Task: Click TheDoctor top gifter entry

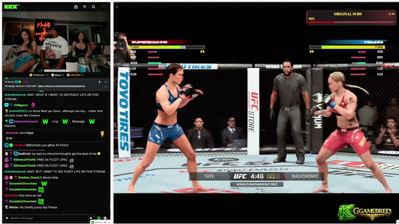Action: (x=39, y=75)
